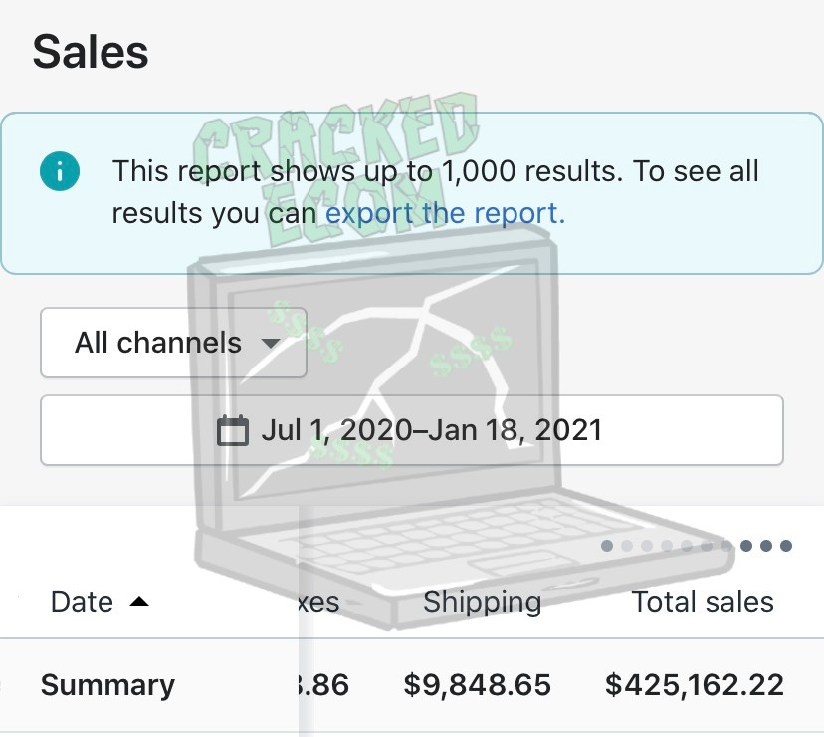Open the Jul 1, 2020–Jan 18, 2021 date range picker

tap(412, 430)
